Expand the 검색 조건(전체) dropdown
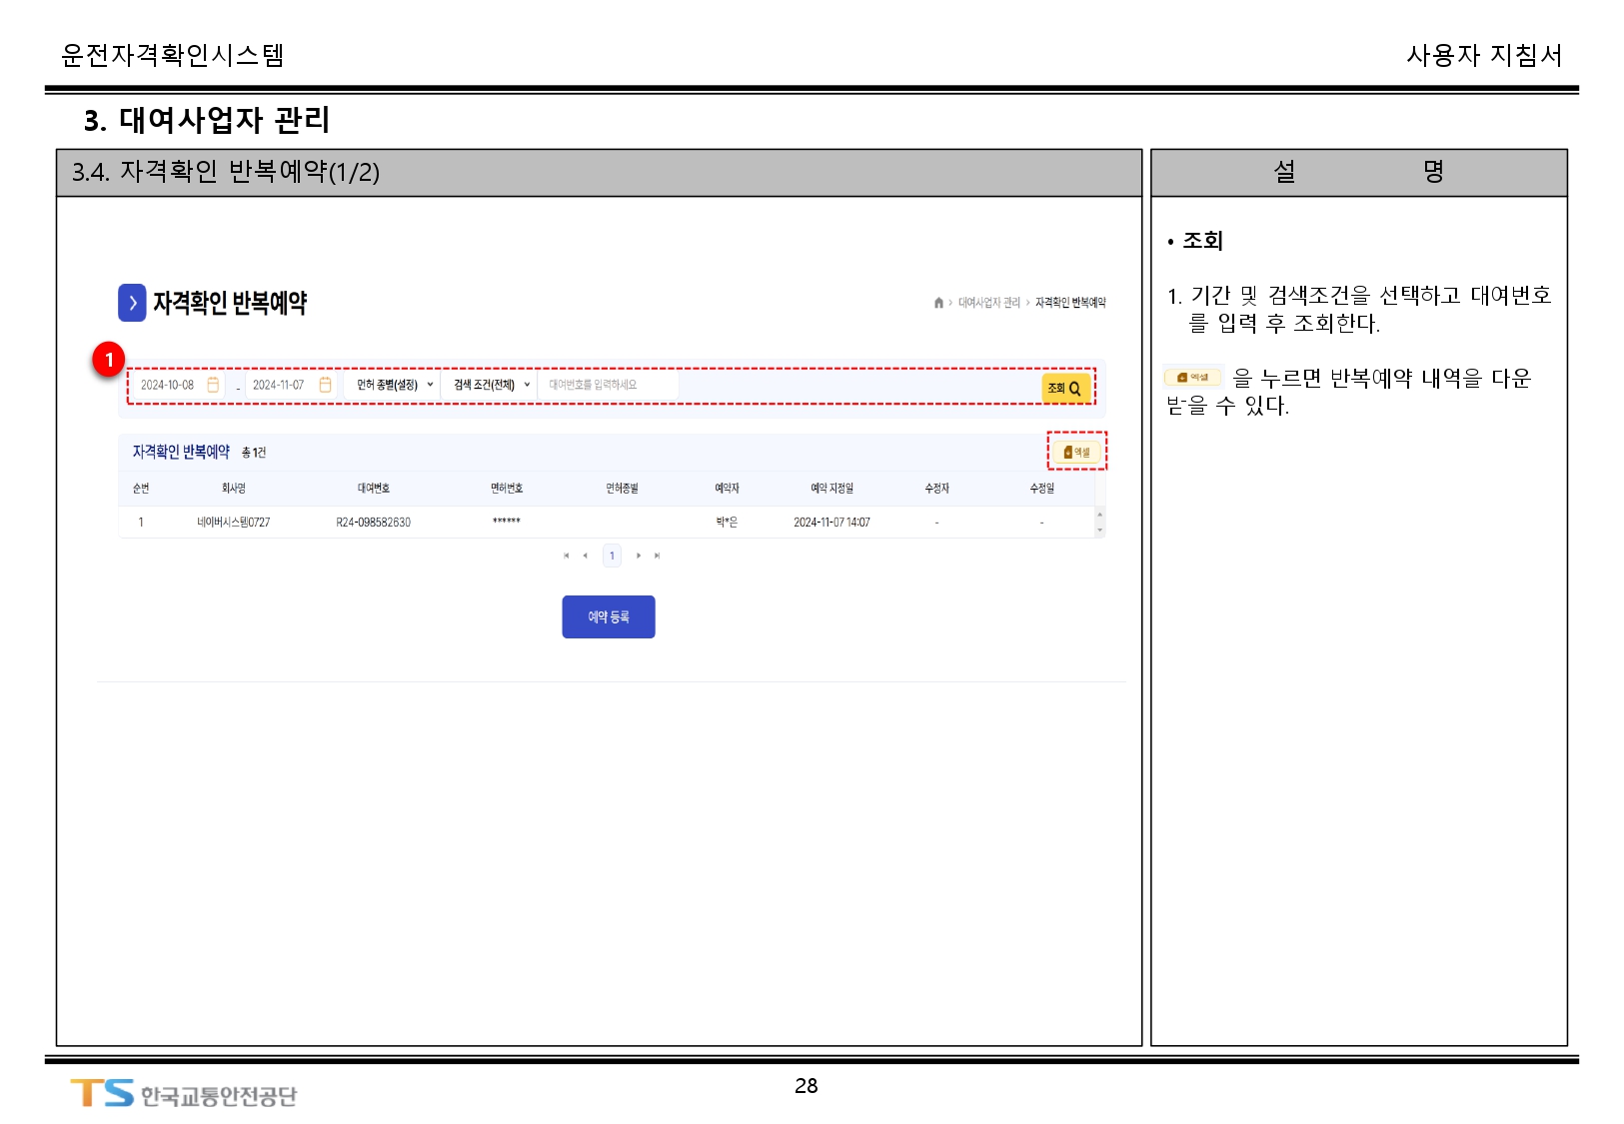 [x=491, y=385]
